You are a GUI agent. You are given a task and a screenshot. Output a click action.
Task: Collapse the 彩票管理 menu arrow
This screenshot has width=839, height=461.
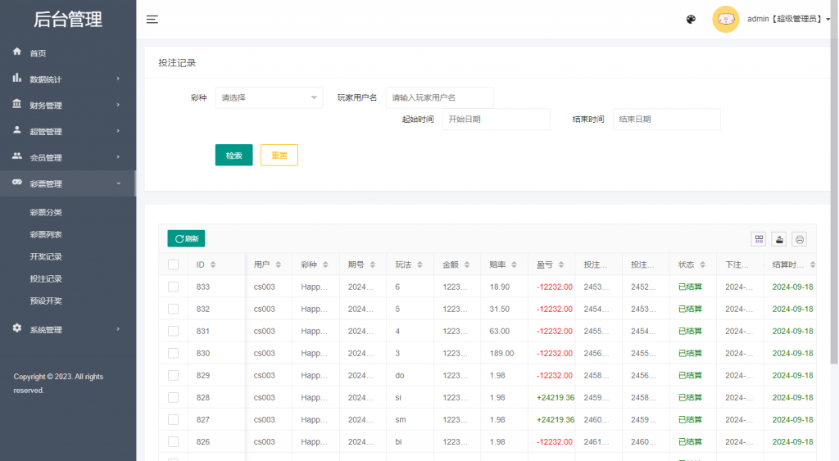pos(118,183)
